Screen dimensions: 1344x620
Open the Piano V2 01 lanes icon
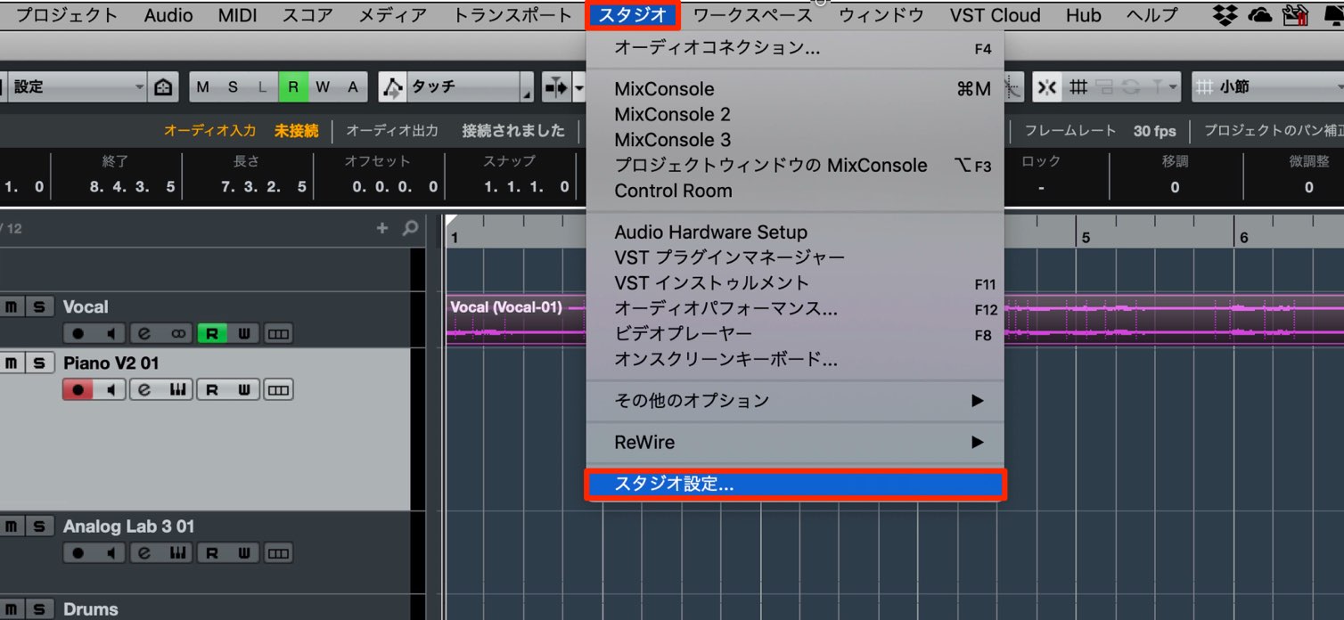point(279,389)
